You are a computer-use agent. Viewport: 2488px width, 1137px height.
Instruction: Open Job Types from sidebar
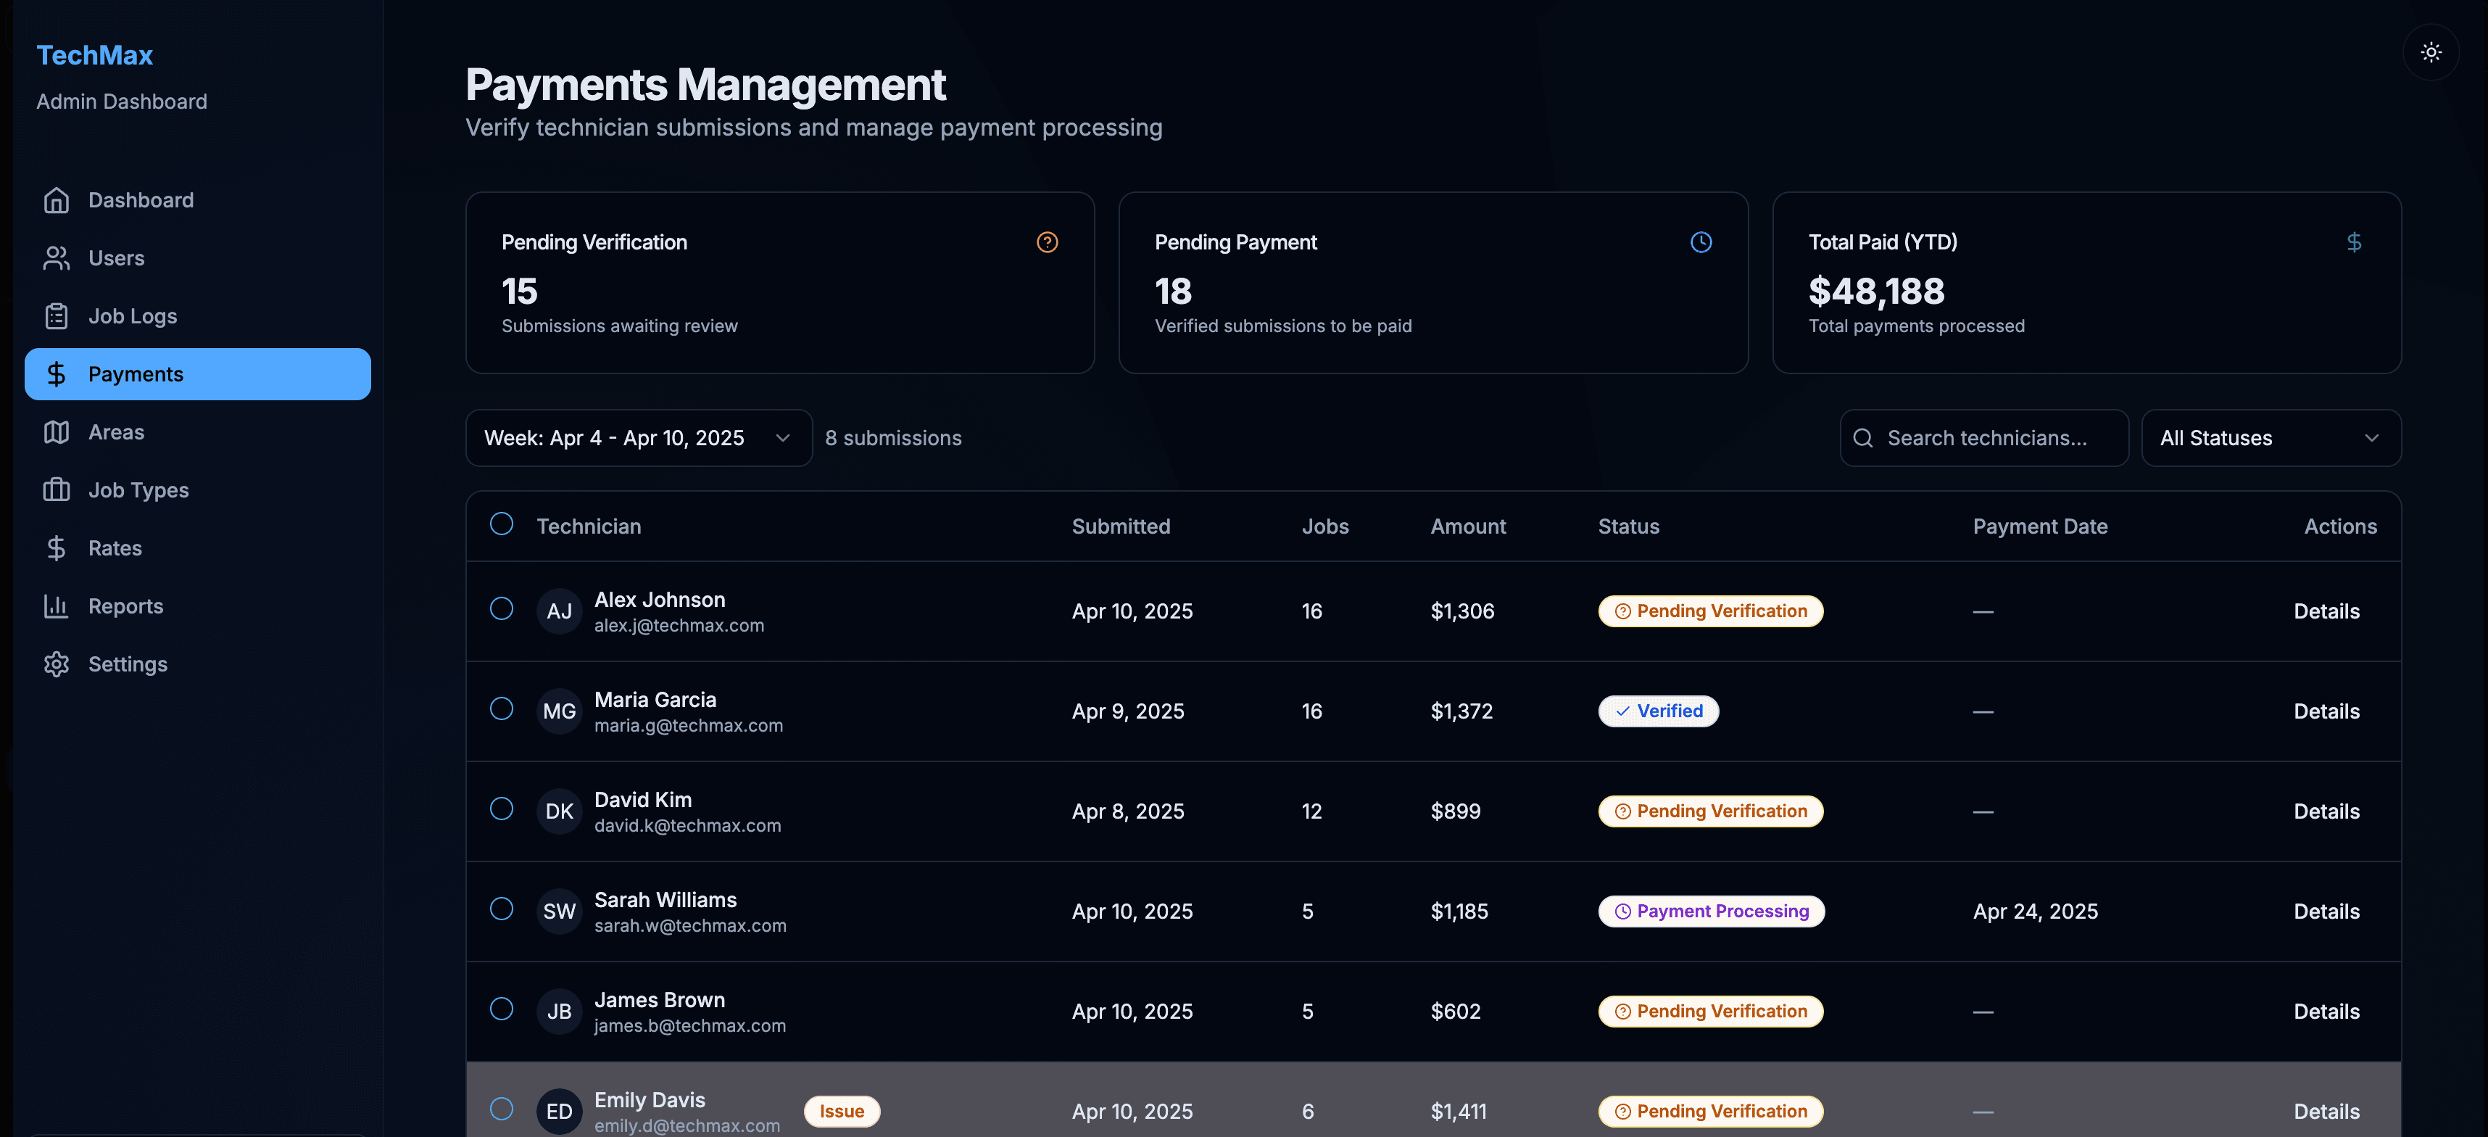tap(138, 489)
